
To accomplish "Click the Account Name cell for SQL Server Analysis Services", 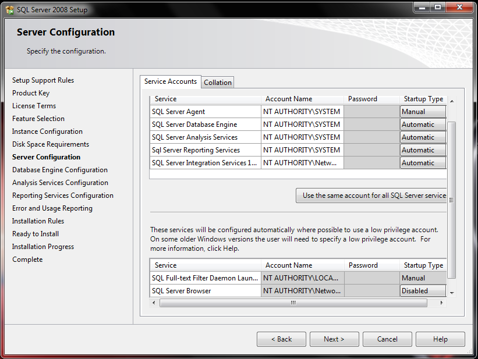I will pyautogui.click(x=302, y=137).
